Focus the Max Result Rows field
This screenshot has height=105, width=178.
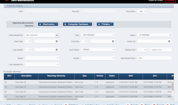pos(155,58)
